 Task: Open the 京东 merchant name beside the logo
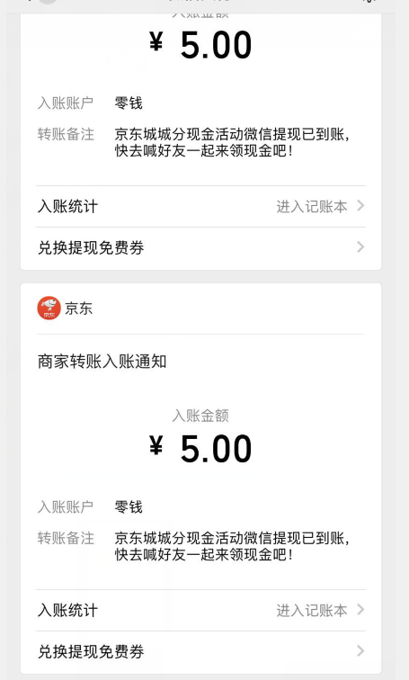point(78,309)
